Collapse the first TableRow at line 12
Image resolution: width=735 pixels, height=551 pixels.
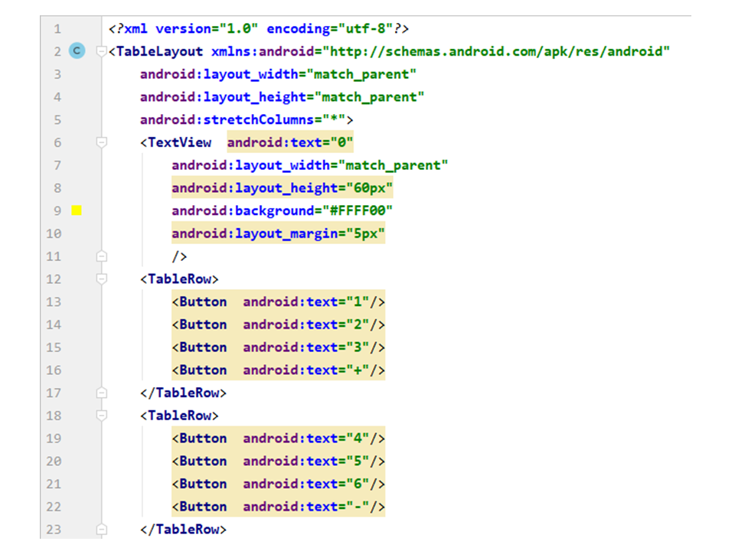tap(102, 279)
